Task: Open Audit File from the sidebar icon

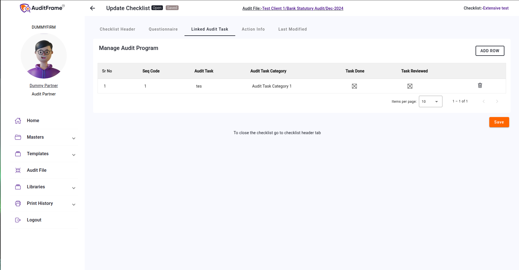Action: [18, 170]
